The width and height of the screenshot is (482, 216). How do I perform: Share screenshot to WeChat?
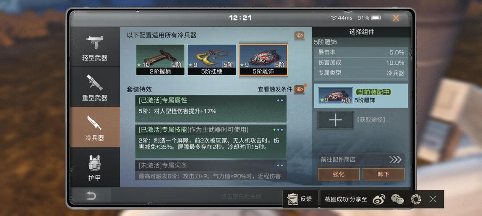coord(397,199)
